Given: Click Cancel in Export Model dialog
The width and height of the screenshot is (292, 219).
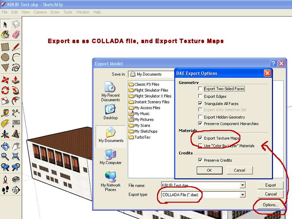Looking at the screenshot, I should tap(270, 194).
